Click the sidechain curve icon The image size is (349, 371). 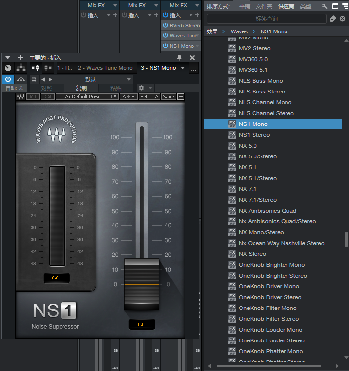[21, 79]
